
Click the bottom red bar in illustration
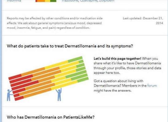pyautogui.click(x=19, y=98)
